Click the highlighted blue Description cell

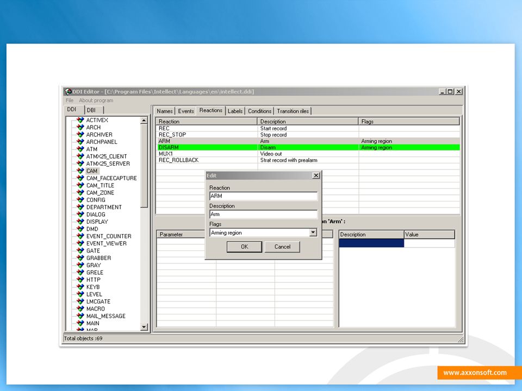tap(371, 243)
